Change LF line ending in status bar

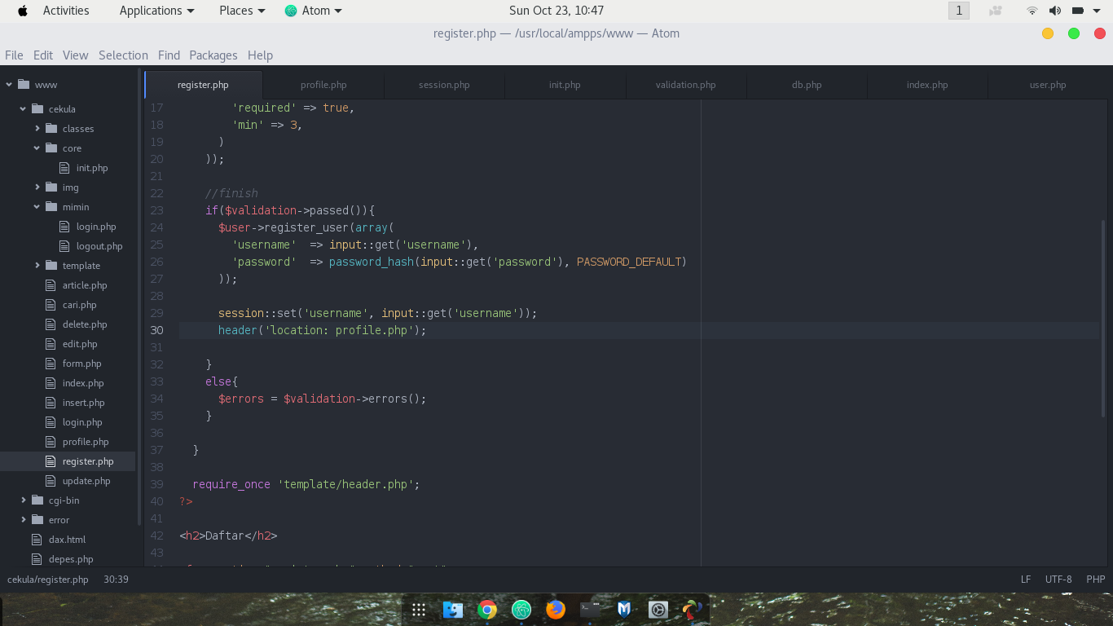tap(1026, 580)
